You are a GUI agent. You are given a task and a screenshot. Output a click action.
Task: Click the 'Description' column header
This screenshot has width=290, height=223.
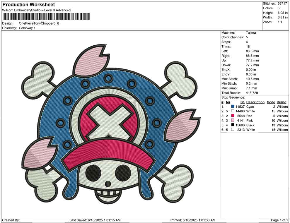tap(255, 102)
